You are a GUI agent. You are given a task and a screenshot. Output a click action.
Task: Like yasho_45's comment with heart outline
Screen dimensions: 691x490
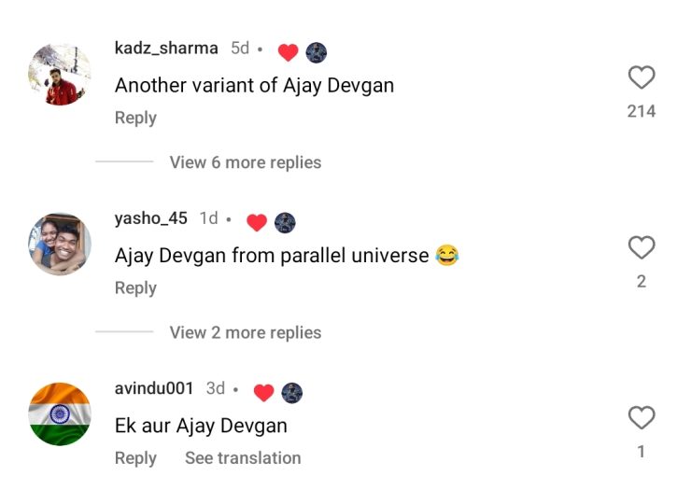(642, 247)
